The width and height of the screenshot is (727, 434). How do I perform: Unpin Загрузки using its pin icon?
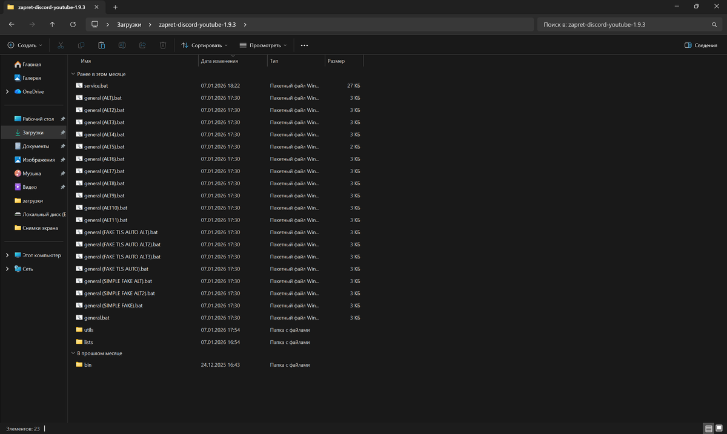pyautogui.click(x=62, y=133)
